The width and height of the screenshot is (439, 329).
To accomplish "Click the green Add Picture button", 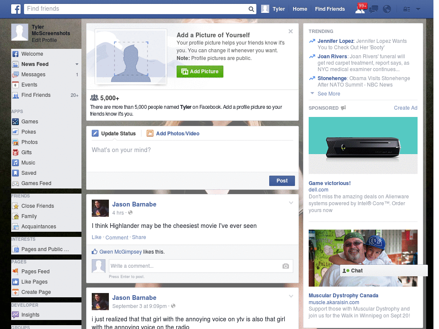I will point(200,72).
